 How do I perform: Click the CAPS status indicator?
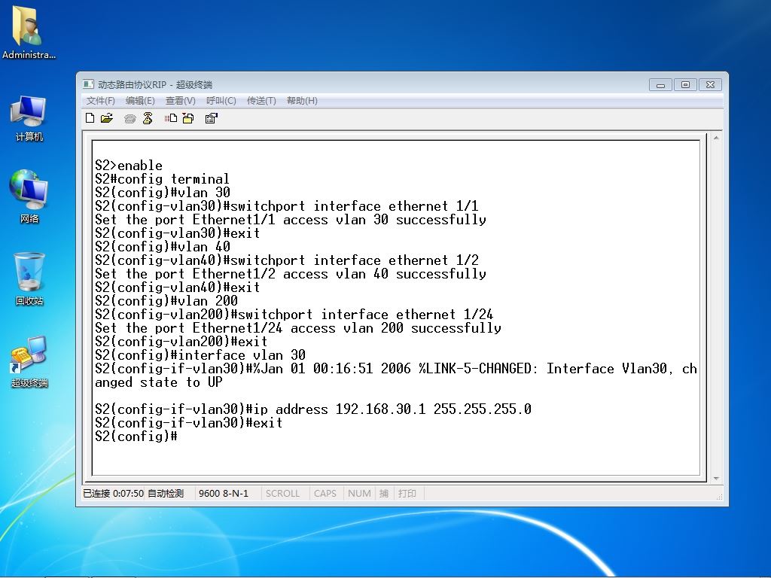(x=325, y=494)
